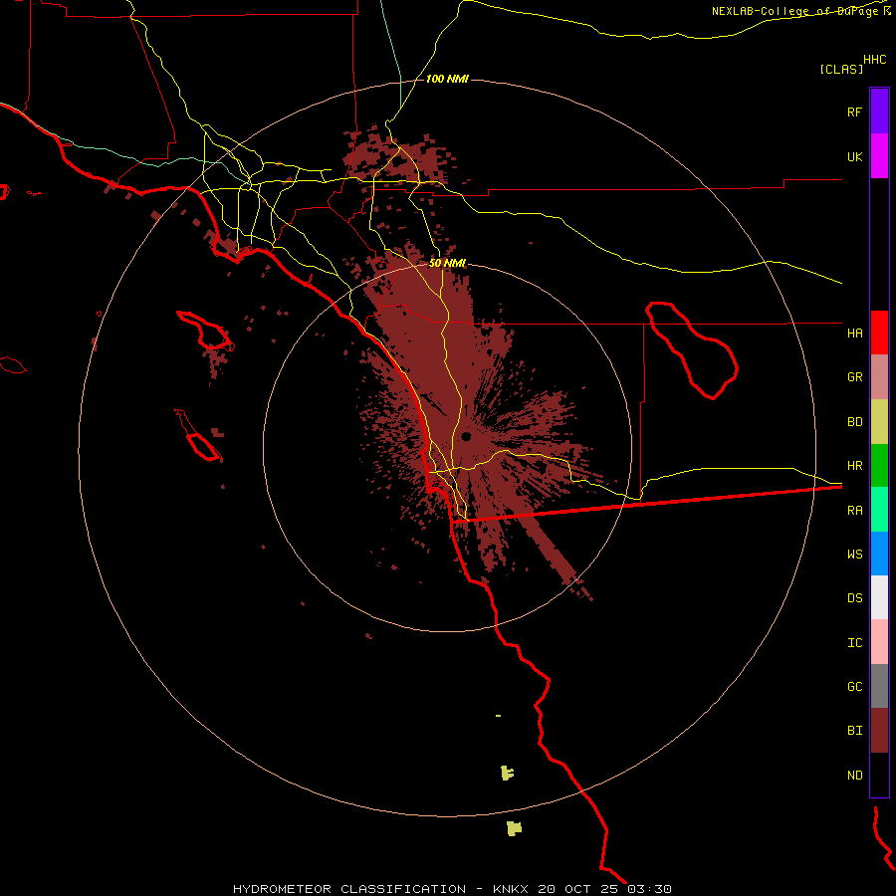896x896 pixels.
Task: Click the ND legend label
Action: tap(854, 776)
